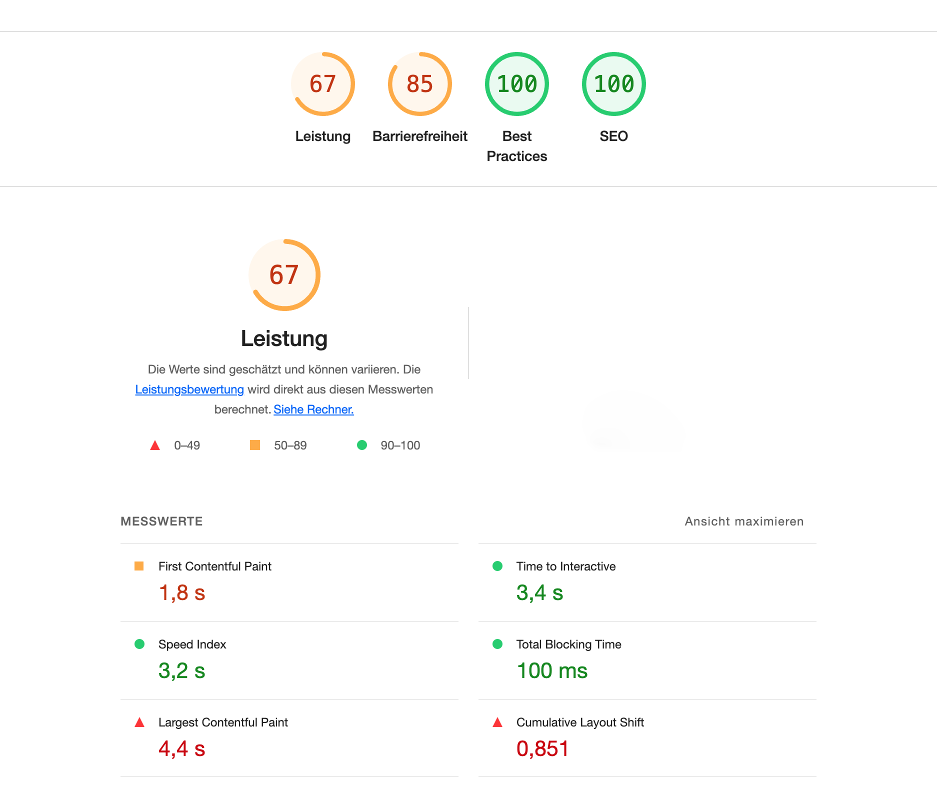
Task: Click the large Leistung gauge below the header
Action: click(x=284, y=275)
